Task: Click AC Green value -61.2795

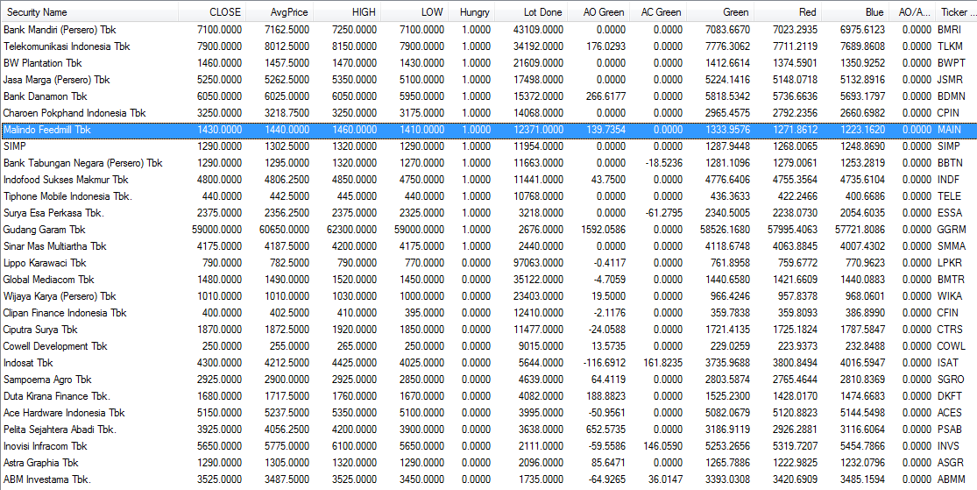Action: pyautogui.click(x=664, y=213)
